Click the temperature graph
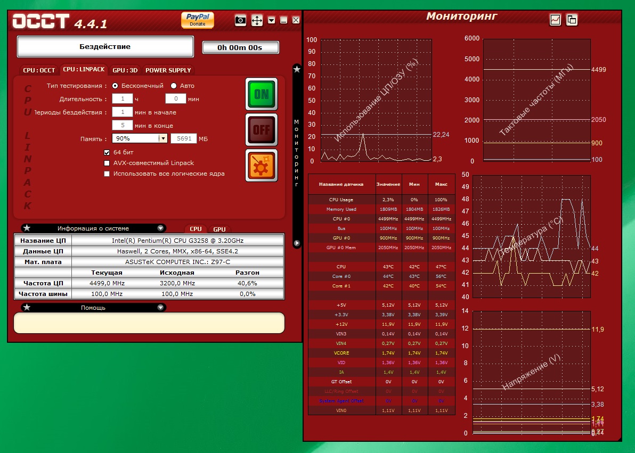The width and height of the screenshot is (635, 453). click(531, 237)
